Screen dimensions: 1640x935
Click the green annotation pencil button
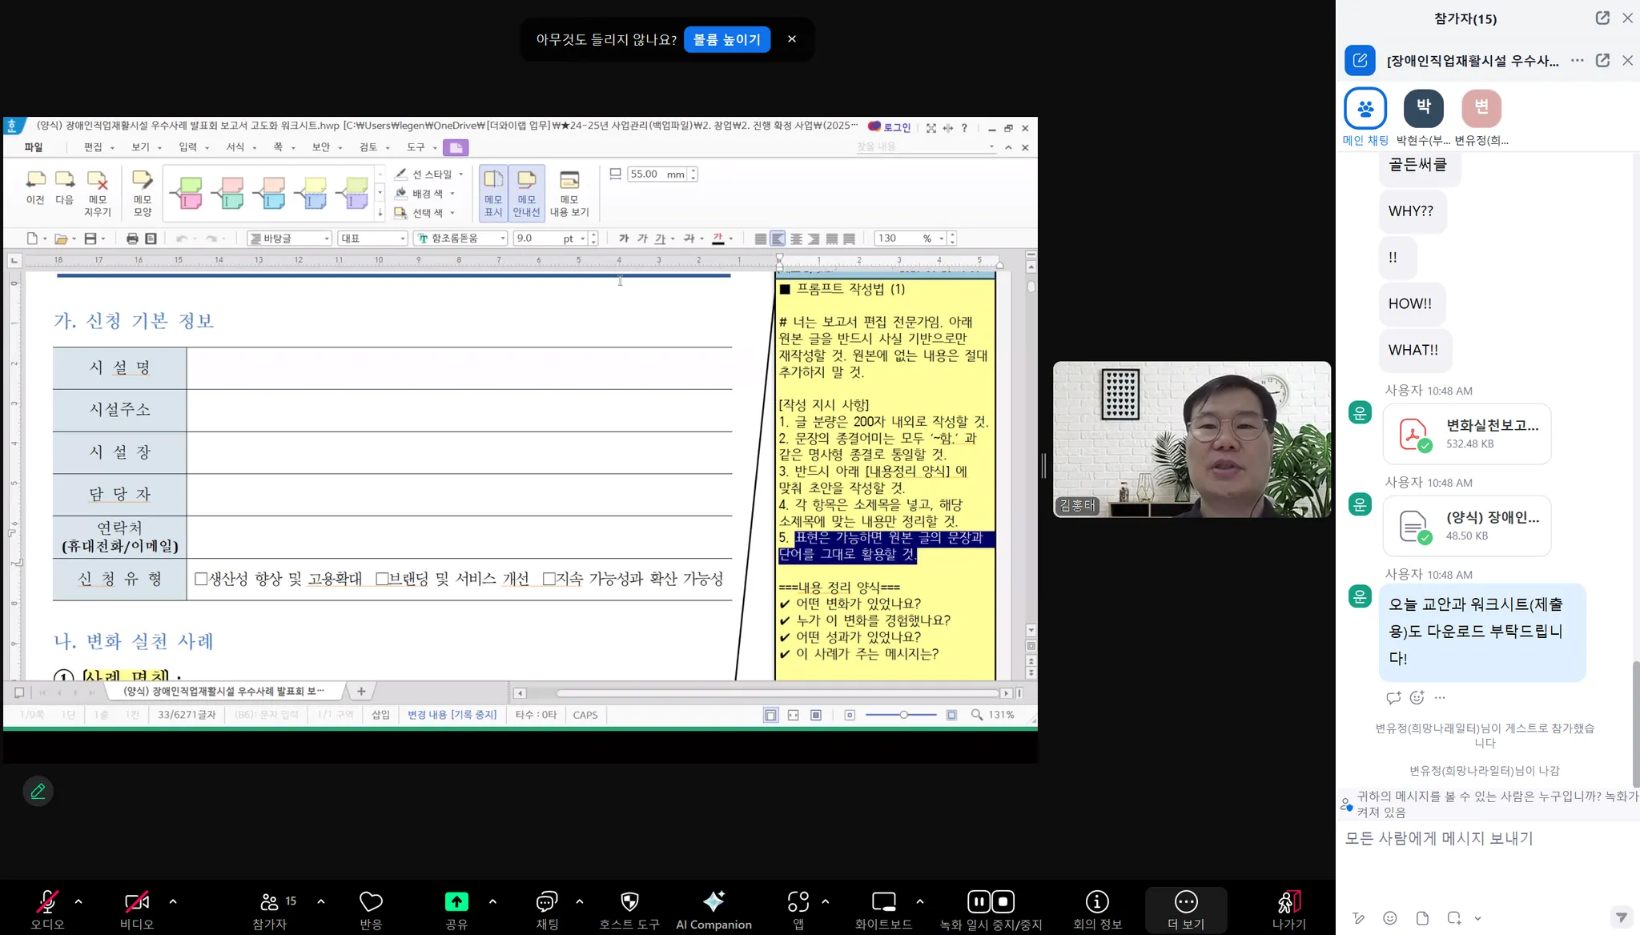[x=38, y=791]
